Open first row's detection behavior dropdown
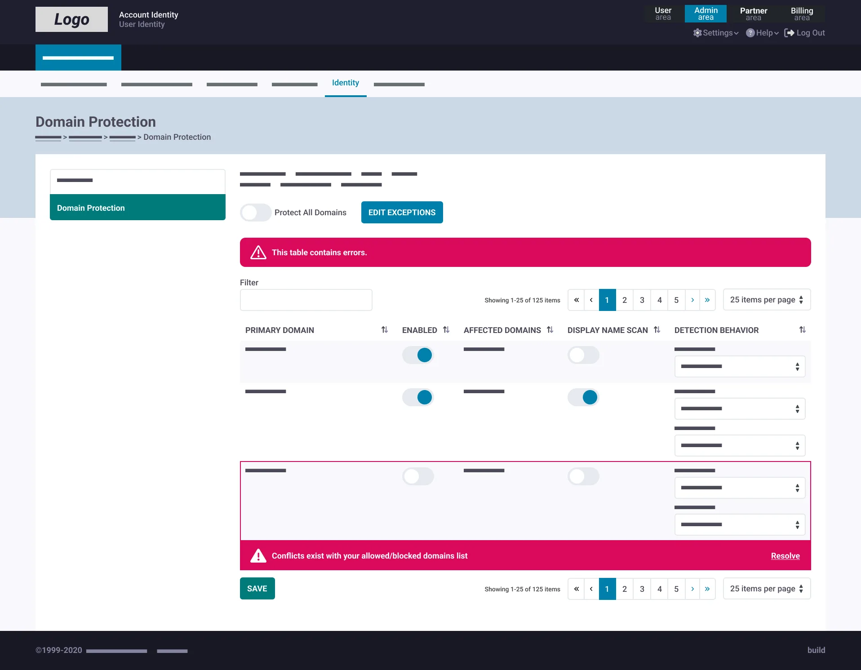The image size is (861, 670). [740, 367]
